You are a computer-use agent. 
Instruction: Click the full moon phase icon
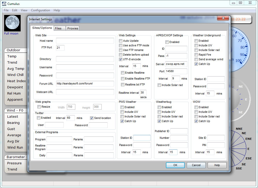tap(12, 23)
